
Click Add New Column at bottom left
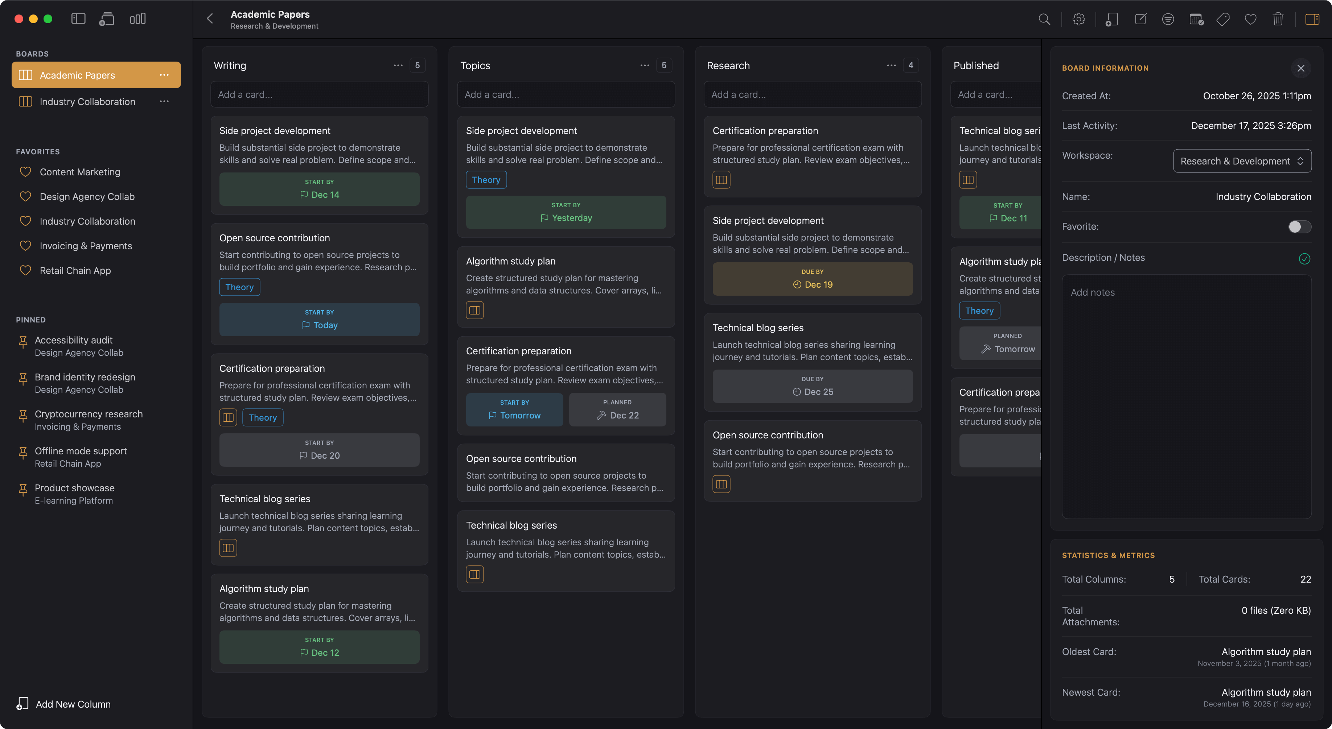[x=73, y=704]
